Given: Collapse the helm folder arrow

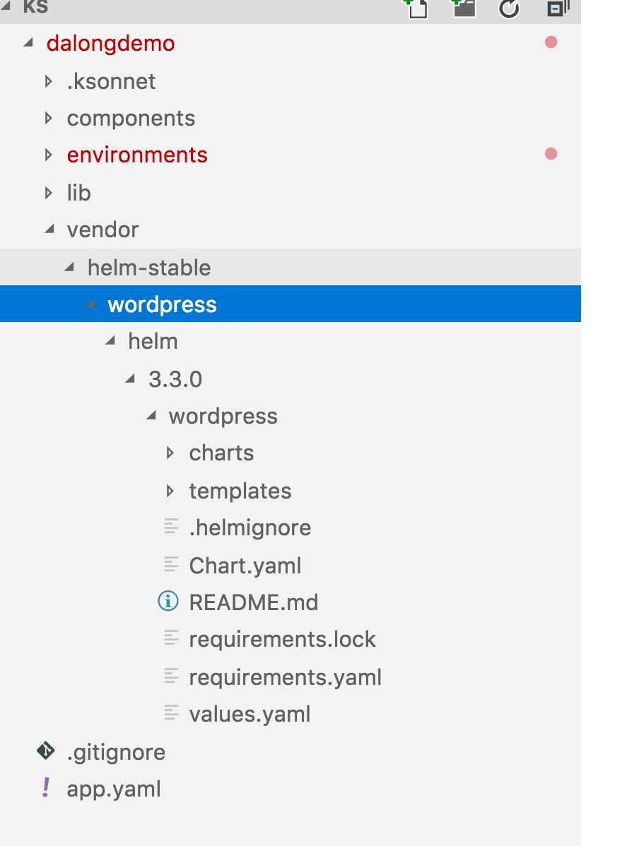Looking at the screenshot, I should (110, 340).
